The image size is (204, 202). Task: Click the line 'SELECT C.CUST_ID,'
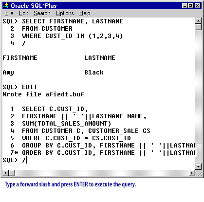pos(55,109)
